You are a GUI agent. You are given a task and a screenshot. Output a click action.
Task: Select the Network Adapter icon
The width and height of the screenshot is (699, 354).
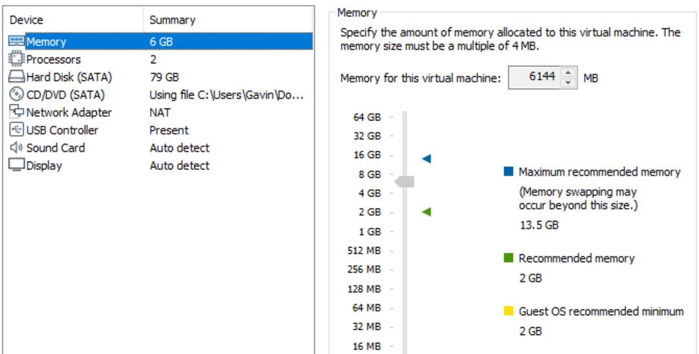point(17,112)
